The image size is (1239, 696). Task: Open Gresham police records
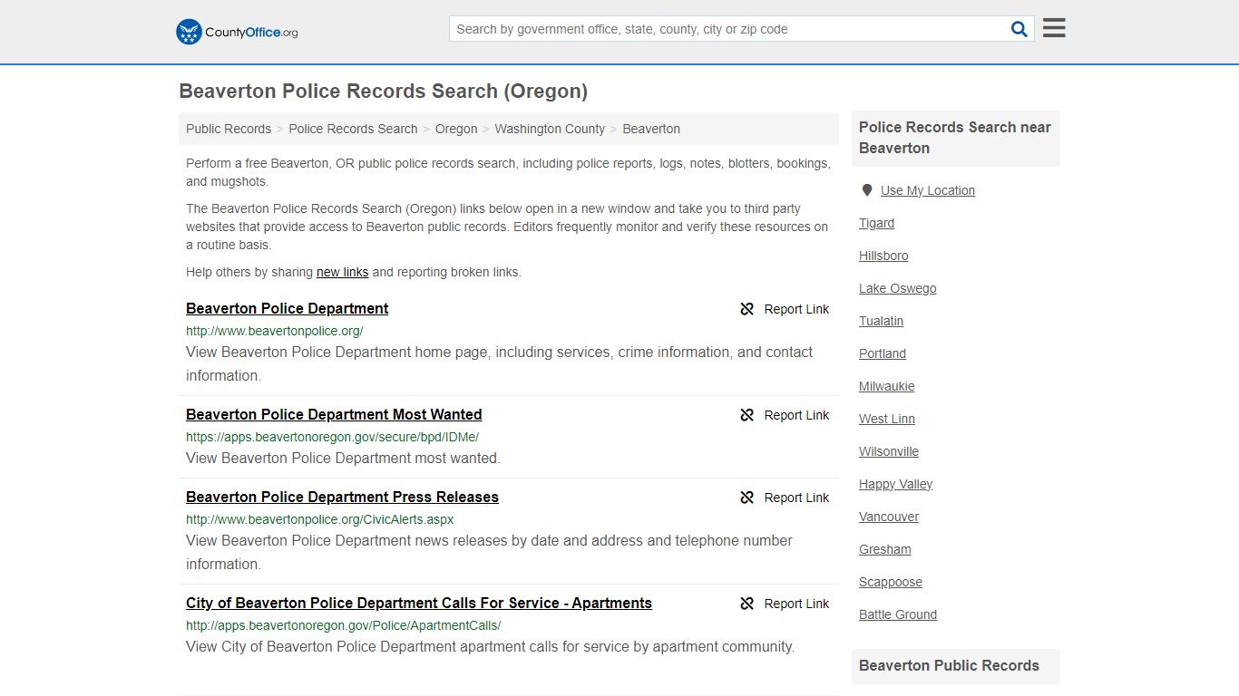coord(885,549)
